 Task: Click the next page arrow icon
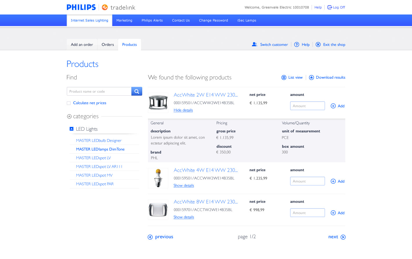(x=343, y=237)
